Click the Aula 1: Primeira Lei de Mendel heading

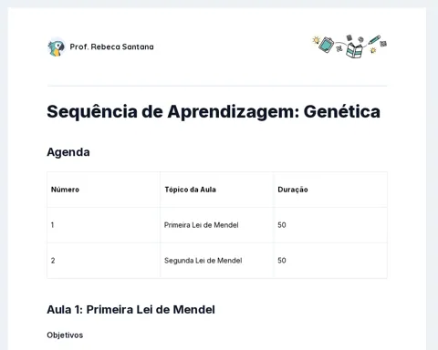coord(130,310)
